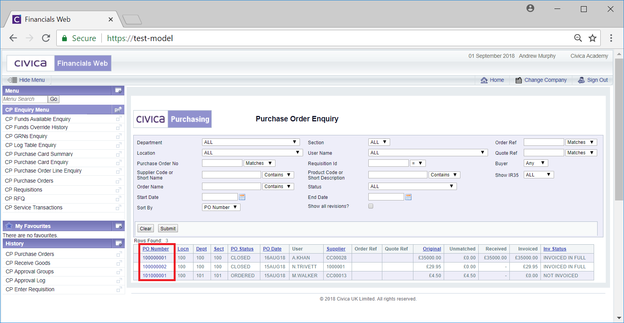
Task: Open CP RFQ new-window icon
Action: pos(119,199)
